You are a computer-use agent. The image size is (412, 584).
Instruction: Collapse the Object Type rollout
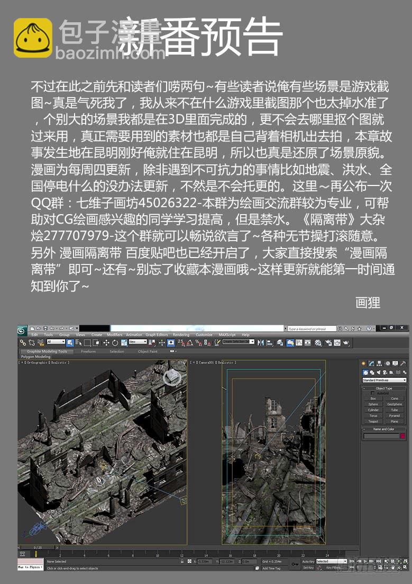click(x=384, y=388)
